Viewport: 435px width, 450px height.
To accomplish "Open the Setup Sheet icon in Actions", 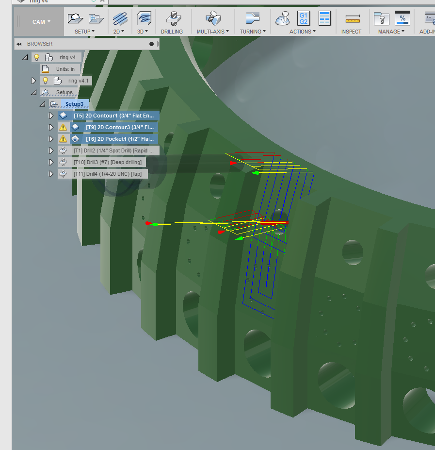I will click(323, 18).
